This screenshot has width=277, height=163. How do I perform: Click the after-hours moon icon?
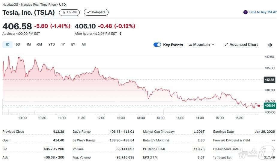[x=121, y=34]
